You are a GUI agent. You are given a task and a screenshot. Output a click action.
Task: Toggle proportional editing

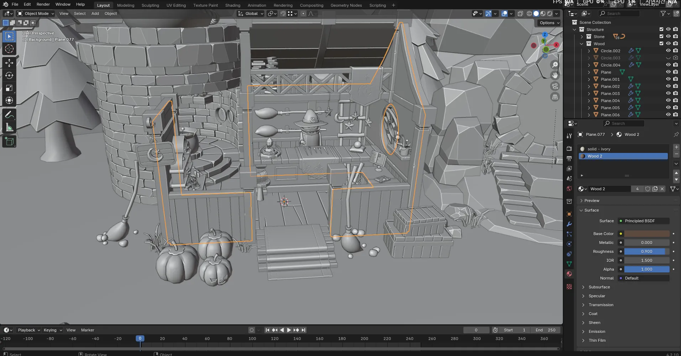pos(303,14)
